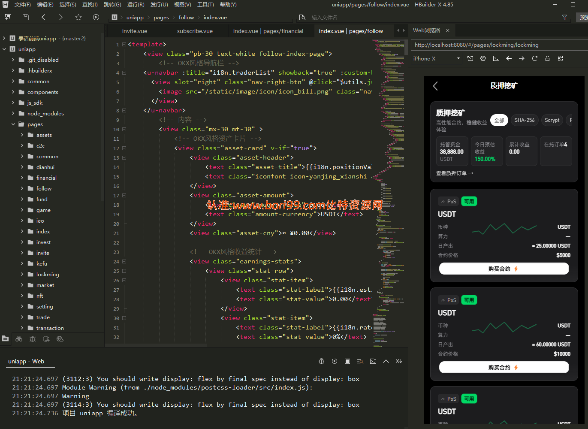588x429 pixels.
Task: Click 购买合约 button on the $5000 card
Action: tap(504, 269)
